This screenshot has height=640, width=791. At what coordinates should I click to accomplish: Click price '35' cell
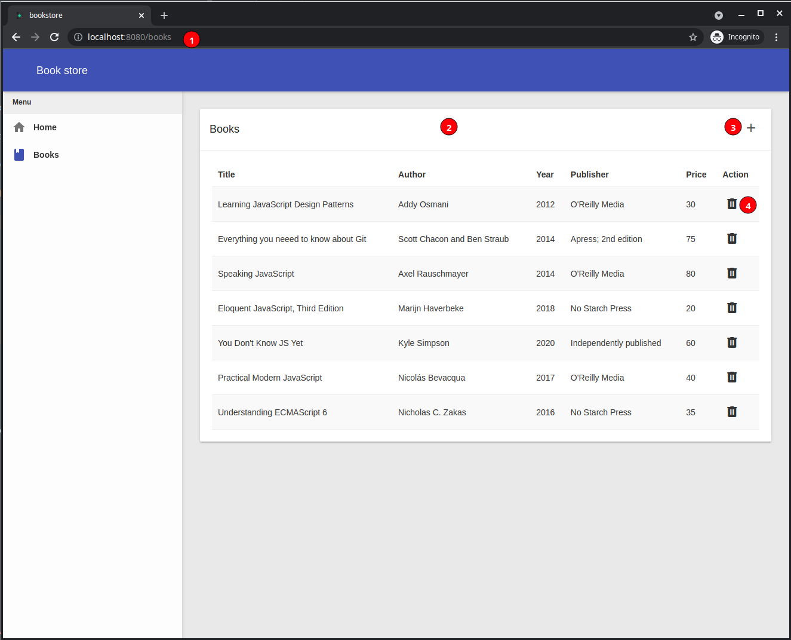(x=691, y=412)
